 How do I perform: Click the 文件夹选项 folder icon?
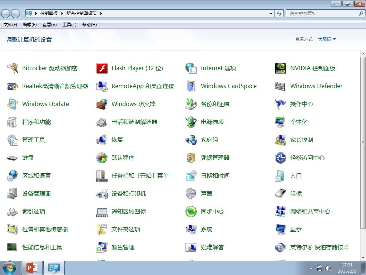(x=102, y=230)
